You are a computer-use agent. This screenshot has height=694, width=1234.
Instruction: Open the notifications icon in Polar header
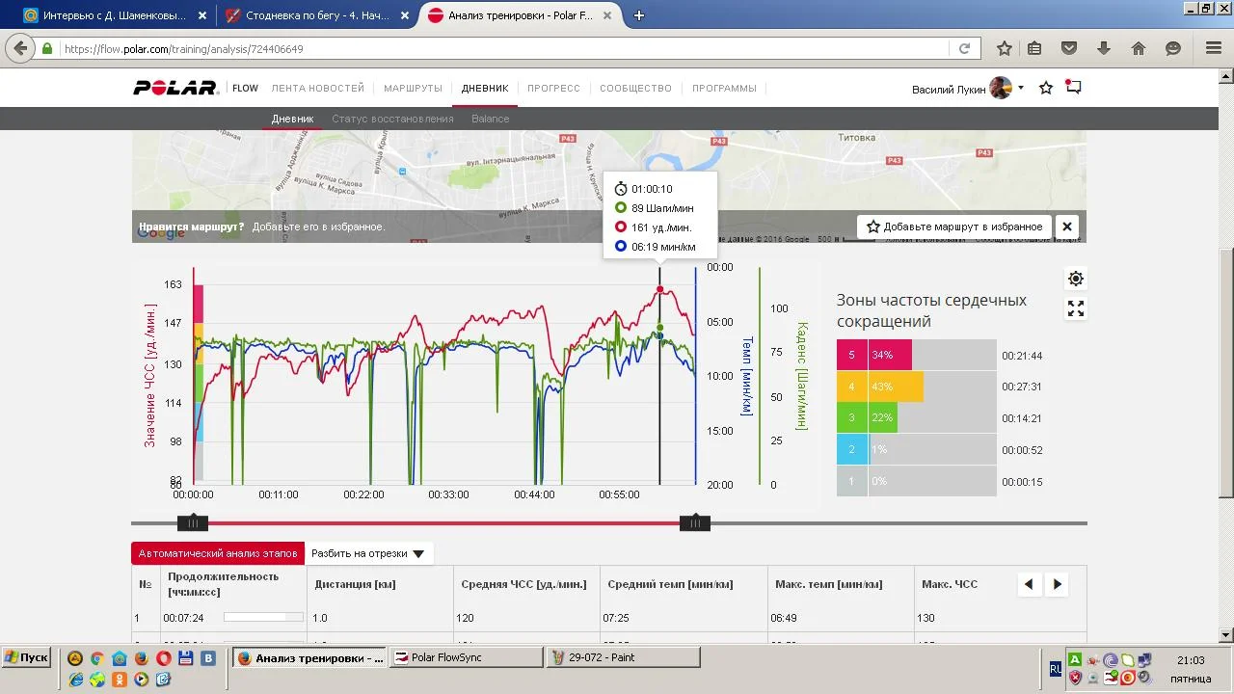pos(1073,88)
